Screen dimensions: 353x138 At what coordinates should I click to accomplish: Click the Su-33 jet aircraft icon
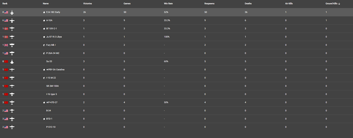click(12, 61)
